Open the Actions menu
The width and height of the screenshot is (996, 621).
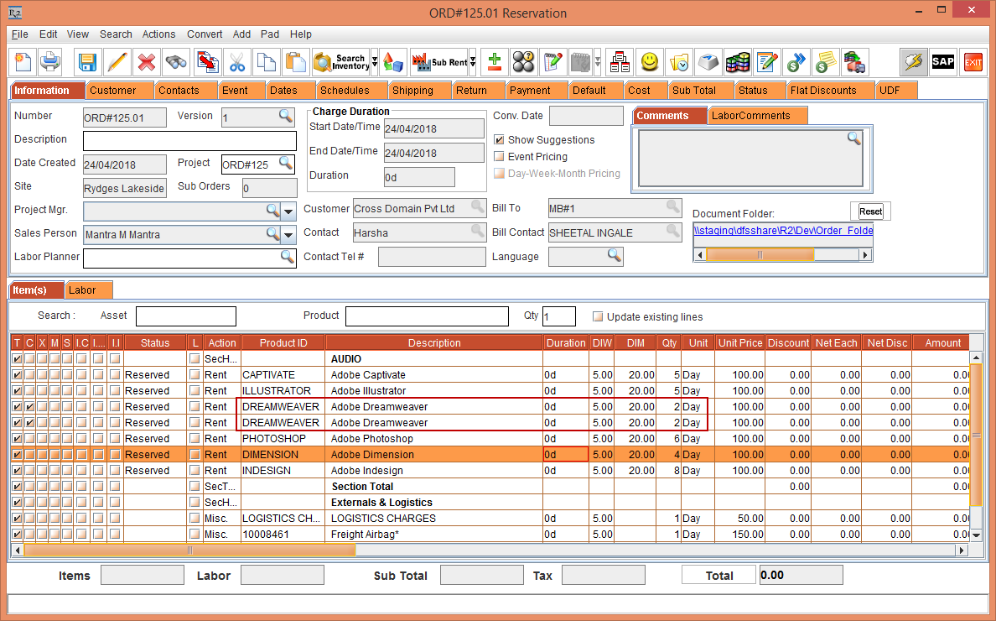(158, 34)
